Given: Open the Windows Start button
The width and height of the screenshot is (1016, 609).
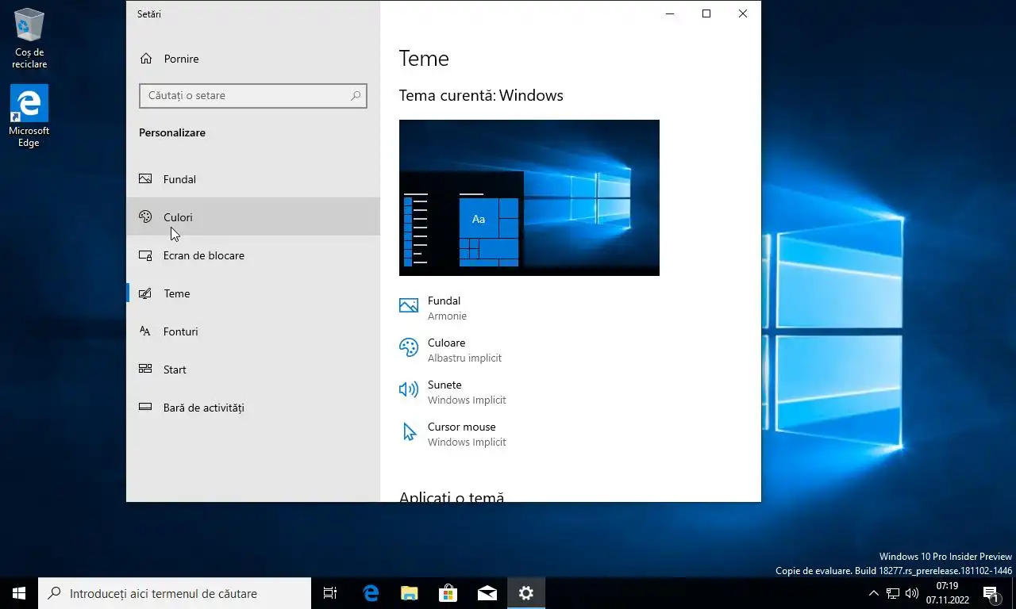Looking at the screenshot, I should tap(19, 593).
